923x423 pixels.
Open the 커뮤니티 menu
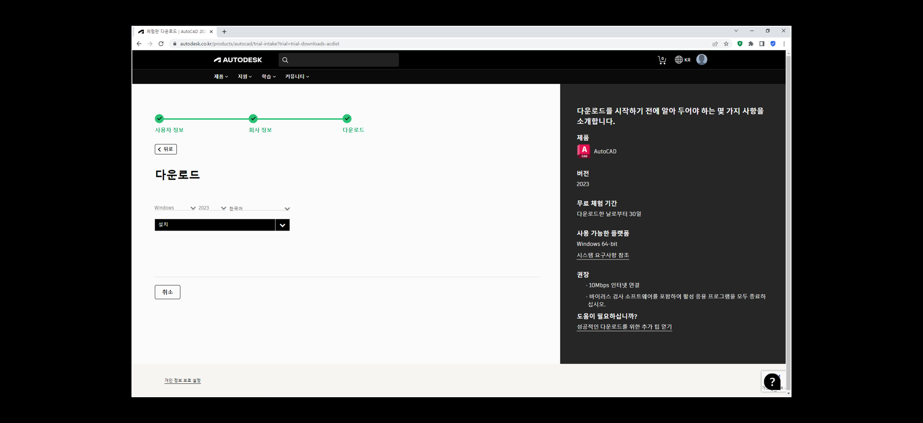297,76
